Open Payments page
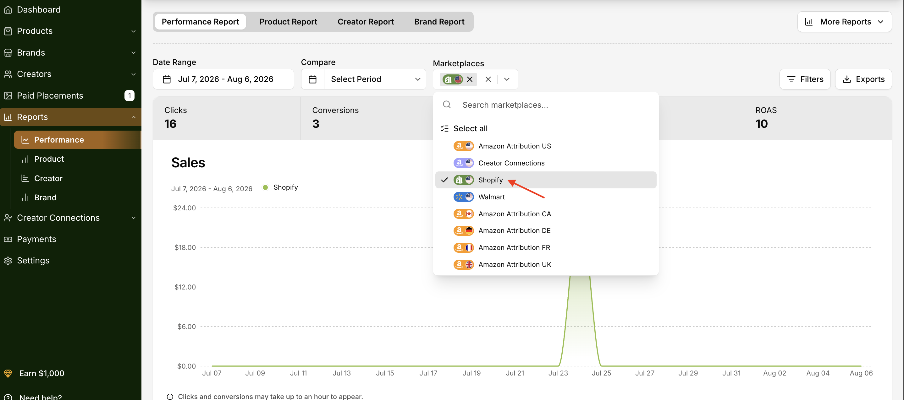 click(36, 239)
